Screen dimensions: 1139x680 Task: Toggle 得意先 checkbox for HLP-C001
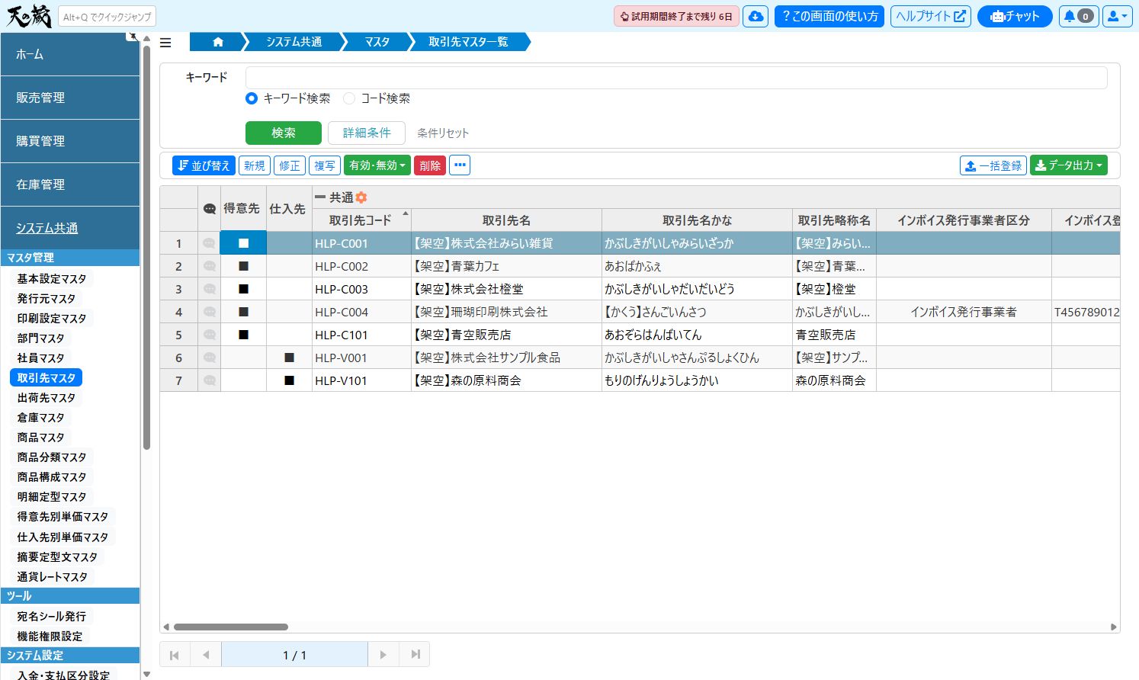[x=243, y=243]
